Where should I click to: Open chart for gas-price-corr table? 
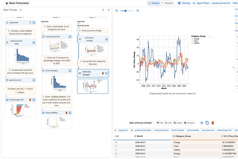[34, 80]
